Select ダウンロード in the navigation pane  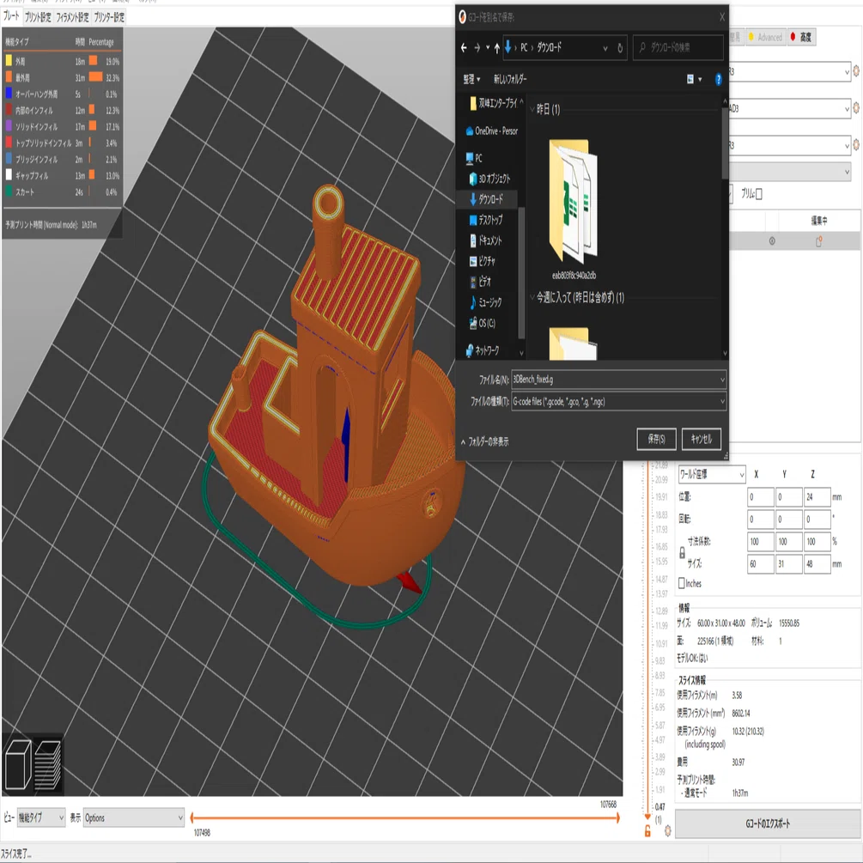(485, 199)
